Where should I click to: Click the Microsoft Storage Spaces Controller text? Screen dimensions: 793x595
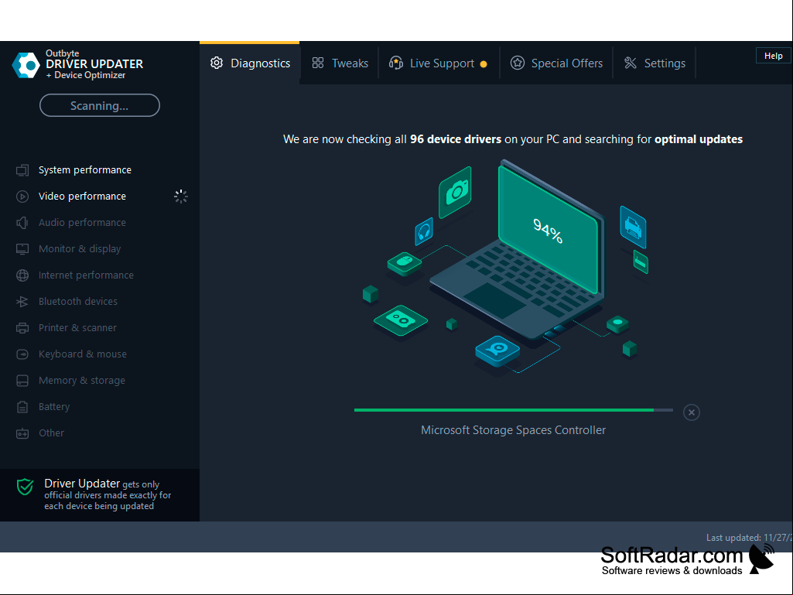click(514, 430)
